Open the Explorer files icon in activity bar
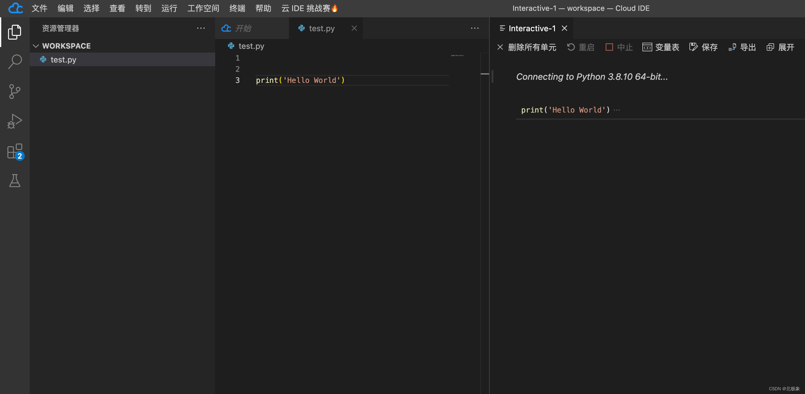Screen dimensions: 805x394 pyautogui.click(x=15, y=32)
